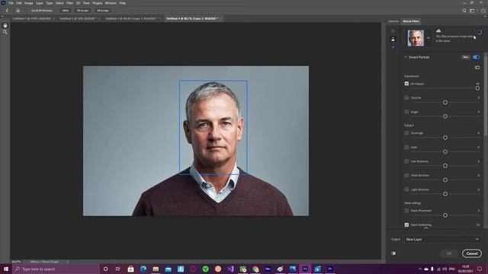
Task: Open the Filter menu
Action: point(69,3)
